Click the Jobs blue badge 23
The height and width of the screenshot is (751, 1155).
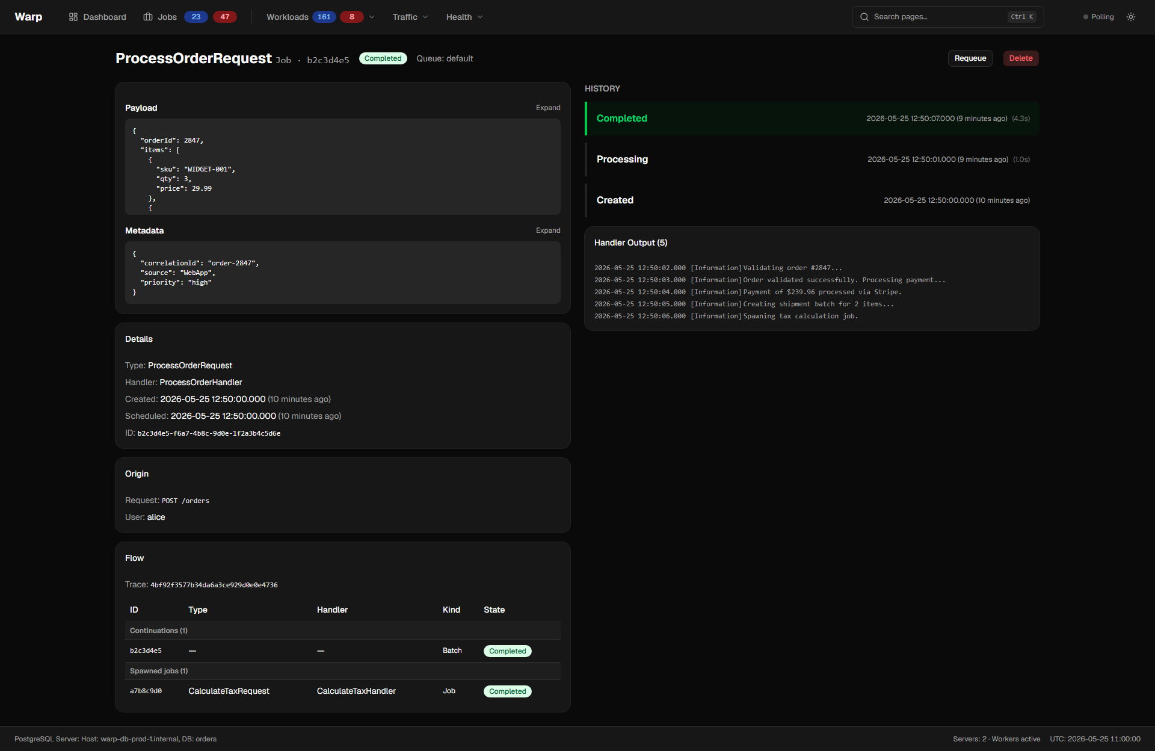196,17
